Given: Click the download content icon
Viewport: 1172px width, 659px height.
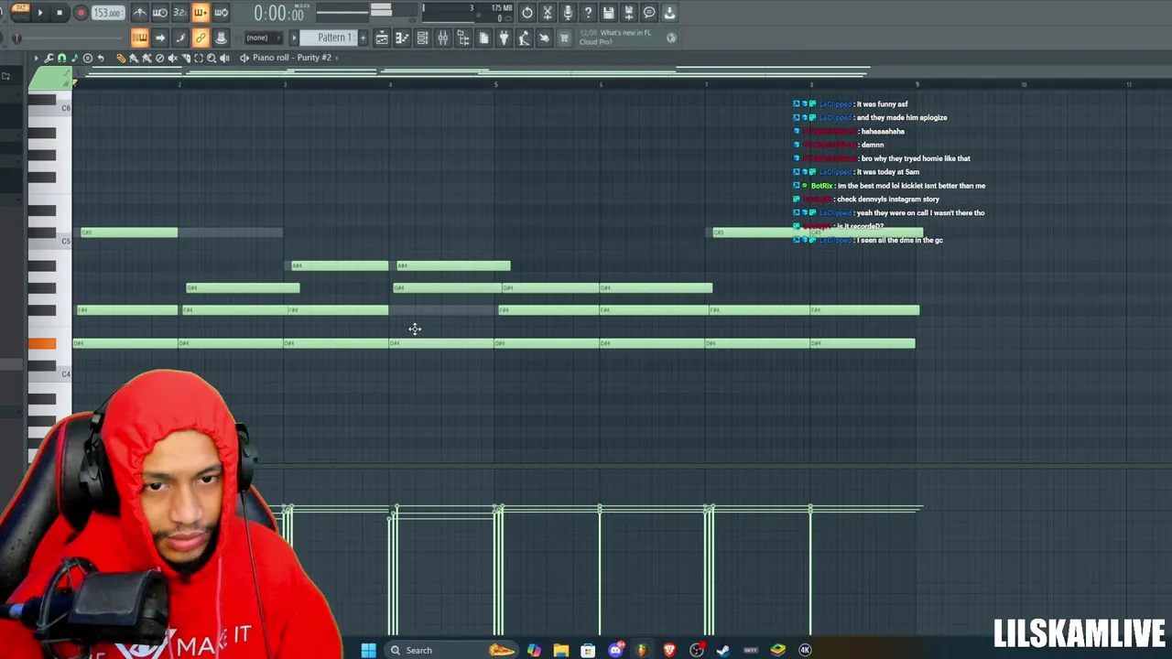Looking at the screenshot, I should pos(669,13).
